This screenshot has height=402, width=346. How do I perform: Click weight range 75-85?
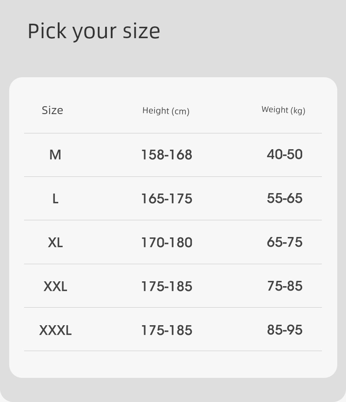pos(285,286)
